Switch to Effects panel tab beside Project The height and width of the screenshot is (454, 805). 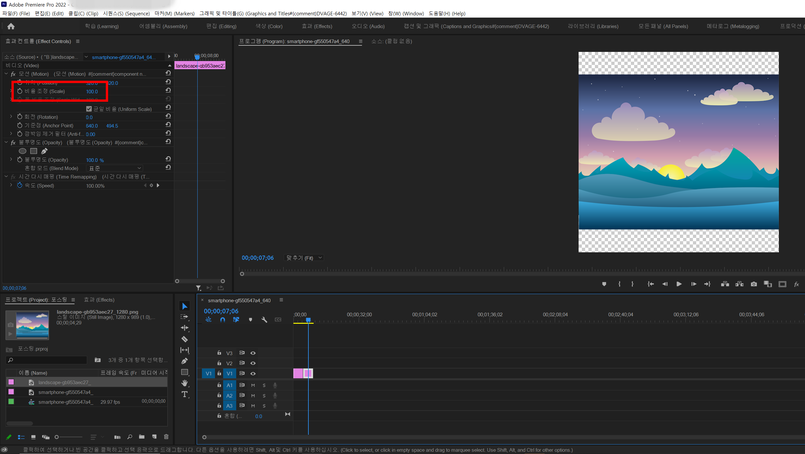coord(99,300)
